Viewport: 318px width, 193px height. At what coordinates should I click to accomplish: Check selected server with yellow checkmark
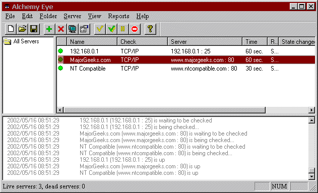point(100,29)
